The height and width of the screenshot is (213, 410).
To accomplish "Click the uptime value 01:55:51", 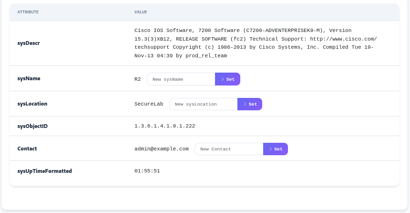I will 147,170.
